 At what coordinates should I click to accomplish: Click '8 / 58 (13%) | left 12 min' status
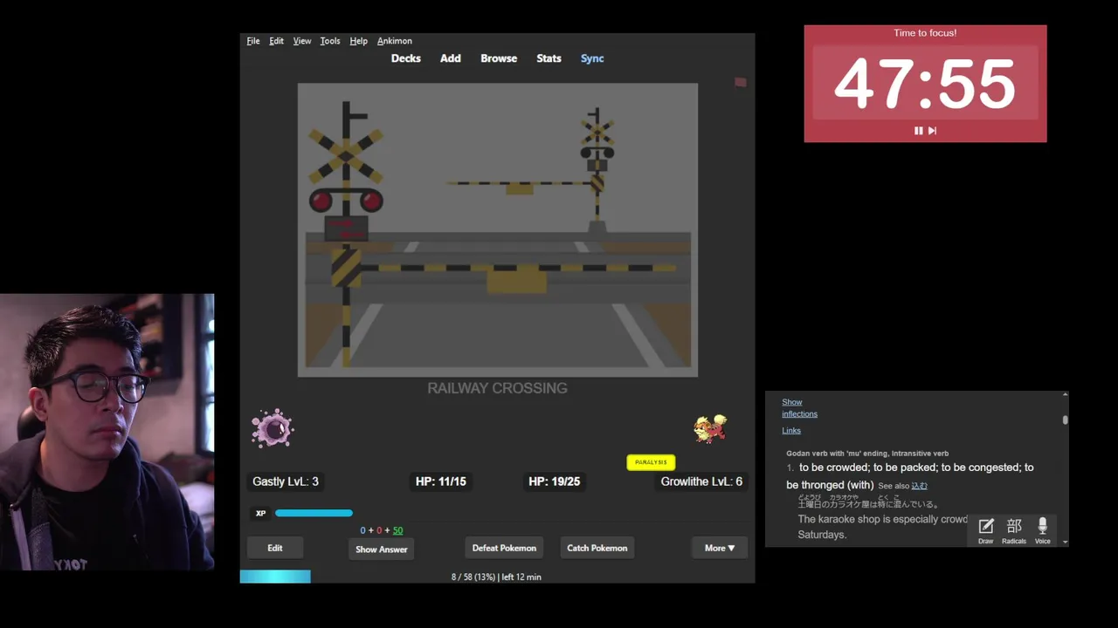(496, 577)
